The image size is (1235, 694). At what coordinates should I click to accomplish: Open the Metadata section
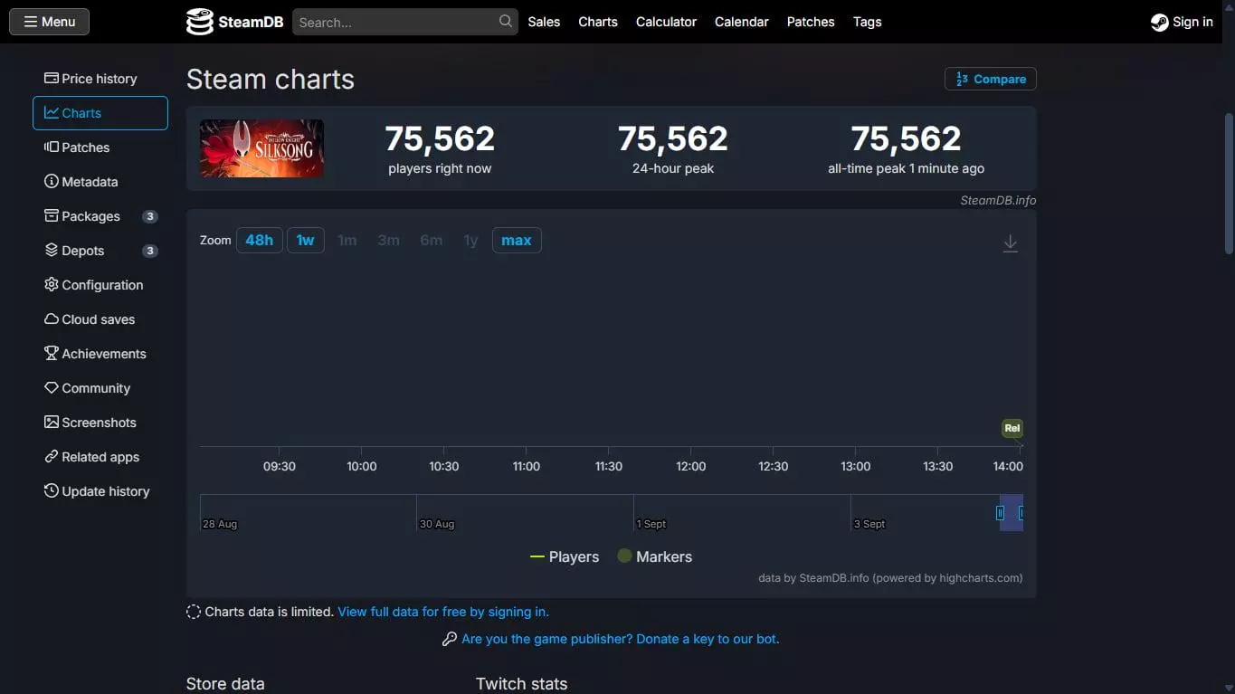coord(100,182)
